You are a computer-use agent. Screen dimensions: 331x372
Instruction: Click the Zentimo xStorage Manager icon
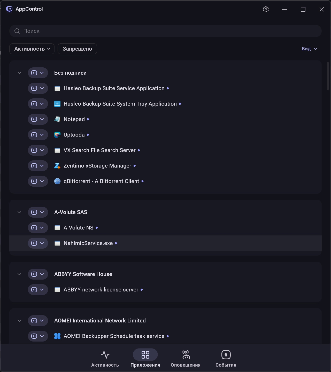pyautogui.click(x=57, y=166)
